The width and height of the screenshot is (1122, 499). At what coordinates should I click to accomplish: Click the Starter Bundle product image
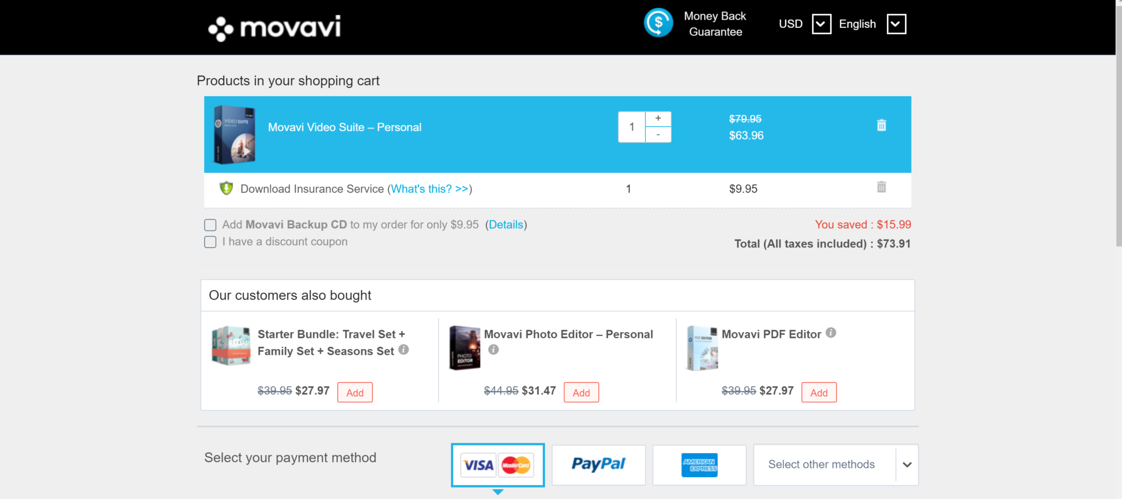point(231,346)
